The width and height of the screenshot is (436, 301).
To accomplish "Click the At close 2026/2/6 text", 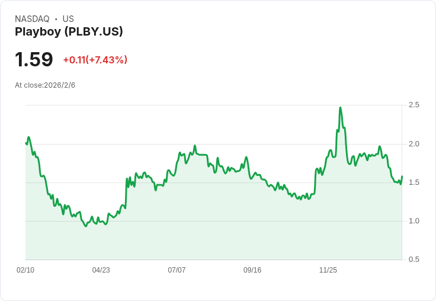I will point(45,85).
